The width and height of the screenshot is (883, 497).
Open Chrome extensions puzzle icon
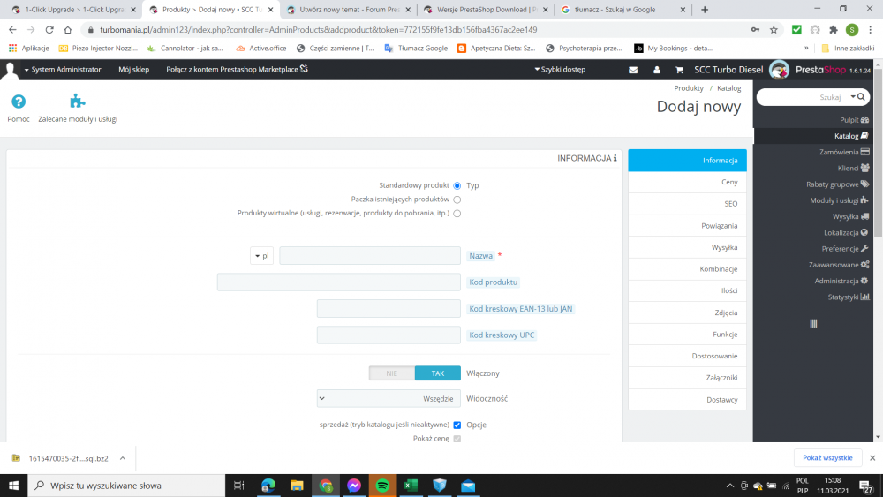pyautogui.click(x=834, y=30)
